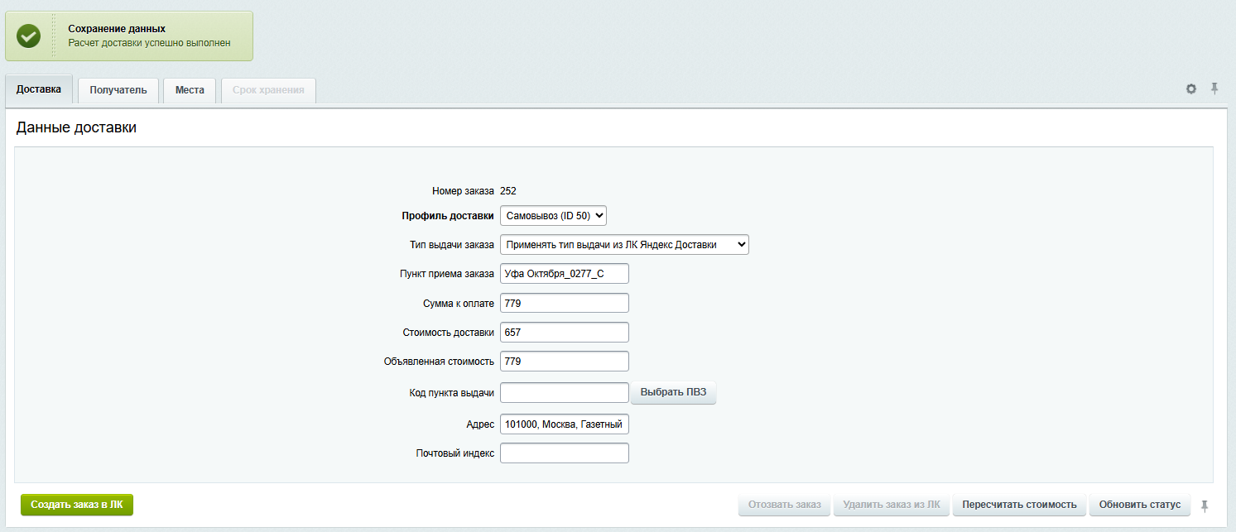Focus the Пункт приема заказа field
Viewport: 1236px width, 532px height.
(565, 274)
